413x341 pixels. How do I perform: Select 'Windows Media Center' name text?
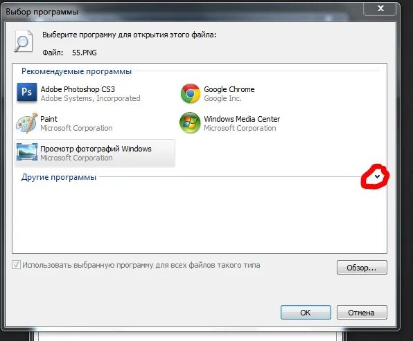(x=242, y=119)
